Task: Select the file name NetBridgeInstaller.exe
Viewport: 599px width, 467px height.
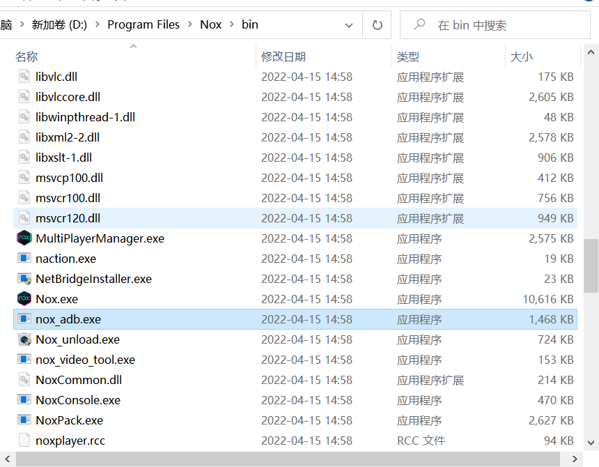Action: 93,279
